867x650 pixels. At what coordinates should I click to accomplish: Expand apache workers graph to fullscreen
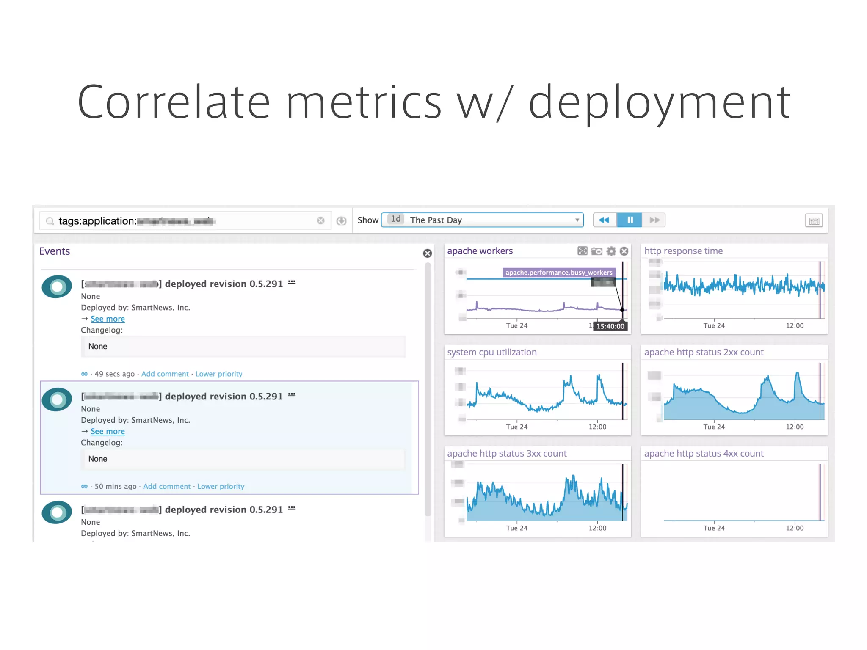pyautogui.click(x=582, y=251)
